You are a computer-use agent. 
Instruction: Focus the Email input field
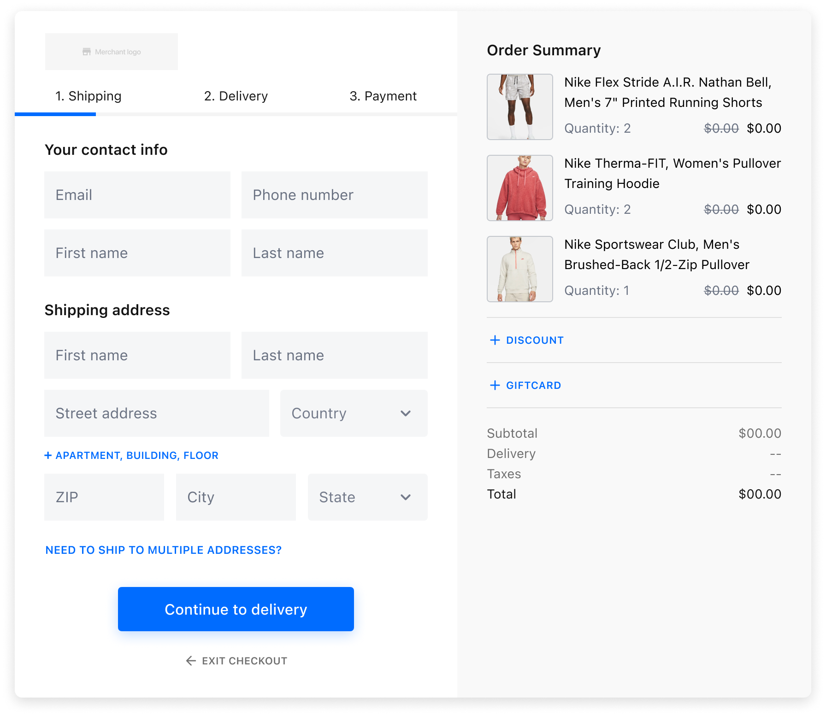pyautogui.click(x=137, y=195)
